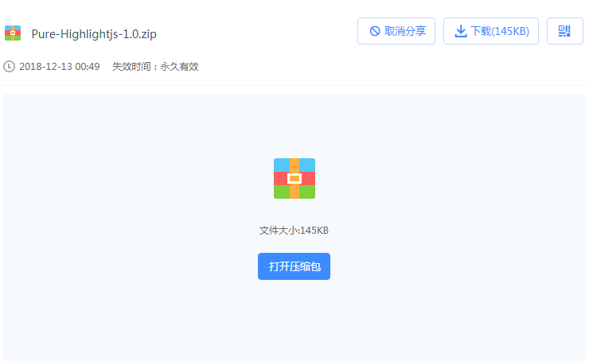Image resolution: width=589 pixels, height=361 pixels.
Task: Open the archive with 打开压缩包
Action: pyautogui.click(x=294, y=266)
